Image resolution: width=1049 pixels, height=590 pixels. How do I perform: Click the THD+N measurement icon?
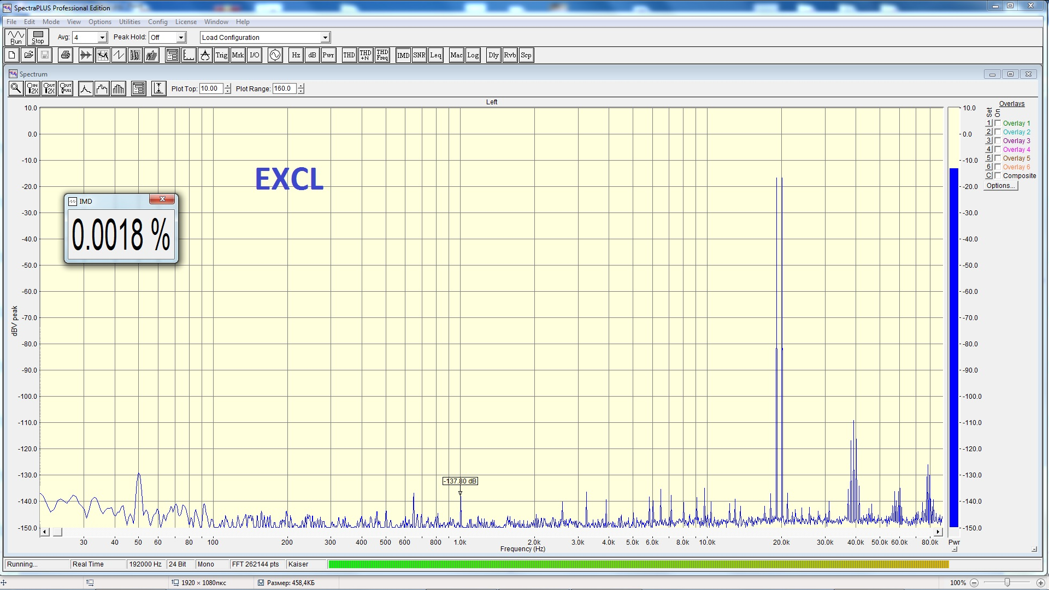[365, 55]
